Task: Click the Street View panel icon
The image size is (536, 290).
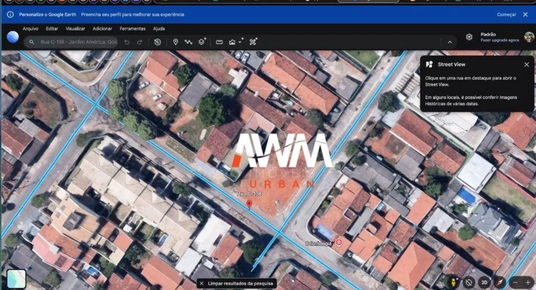Action: [x=429, y=65]
